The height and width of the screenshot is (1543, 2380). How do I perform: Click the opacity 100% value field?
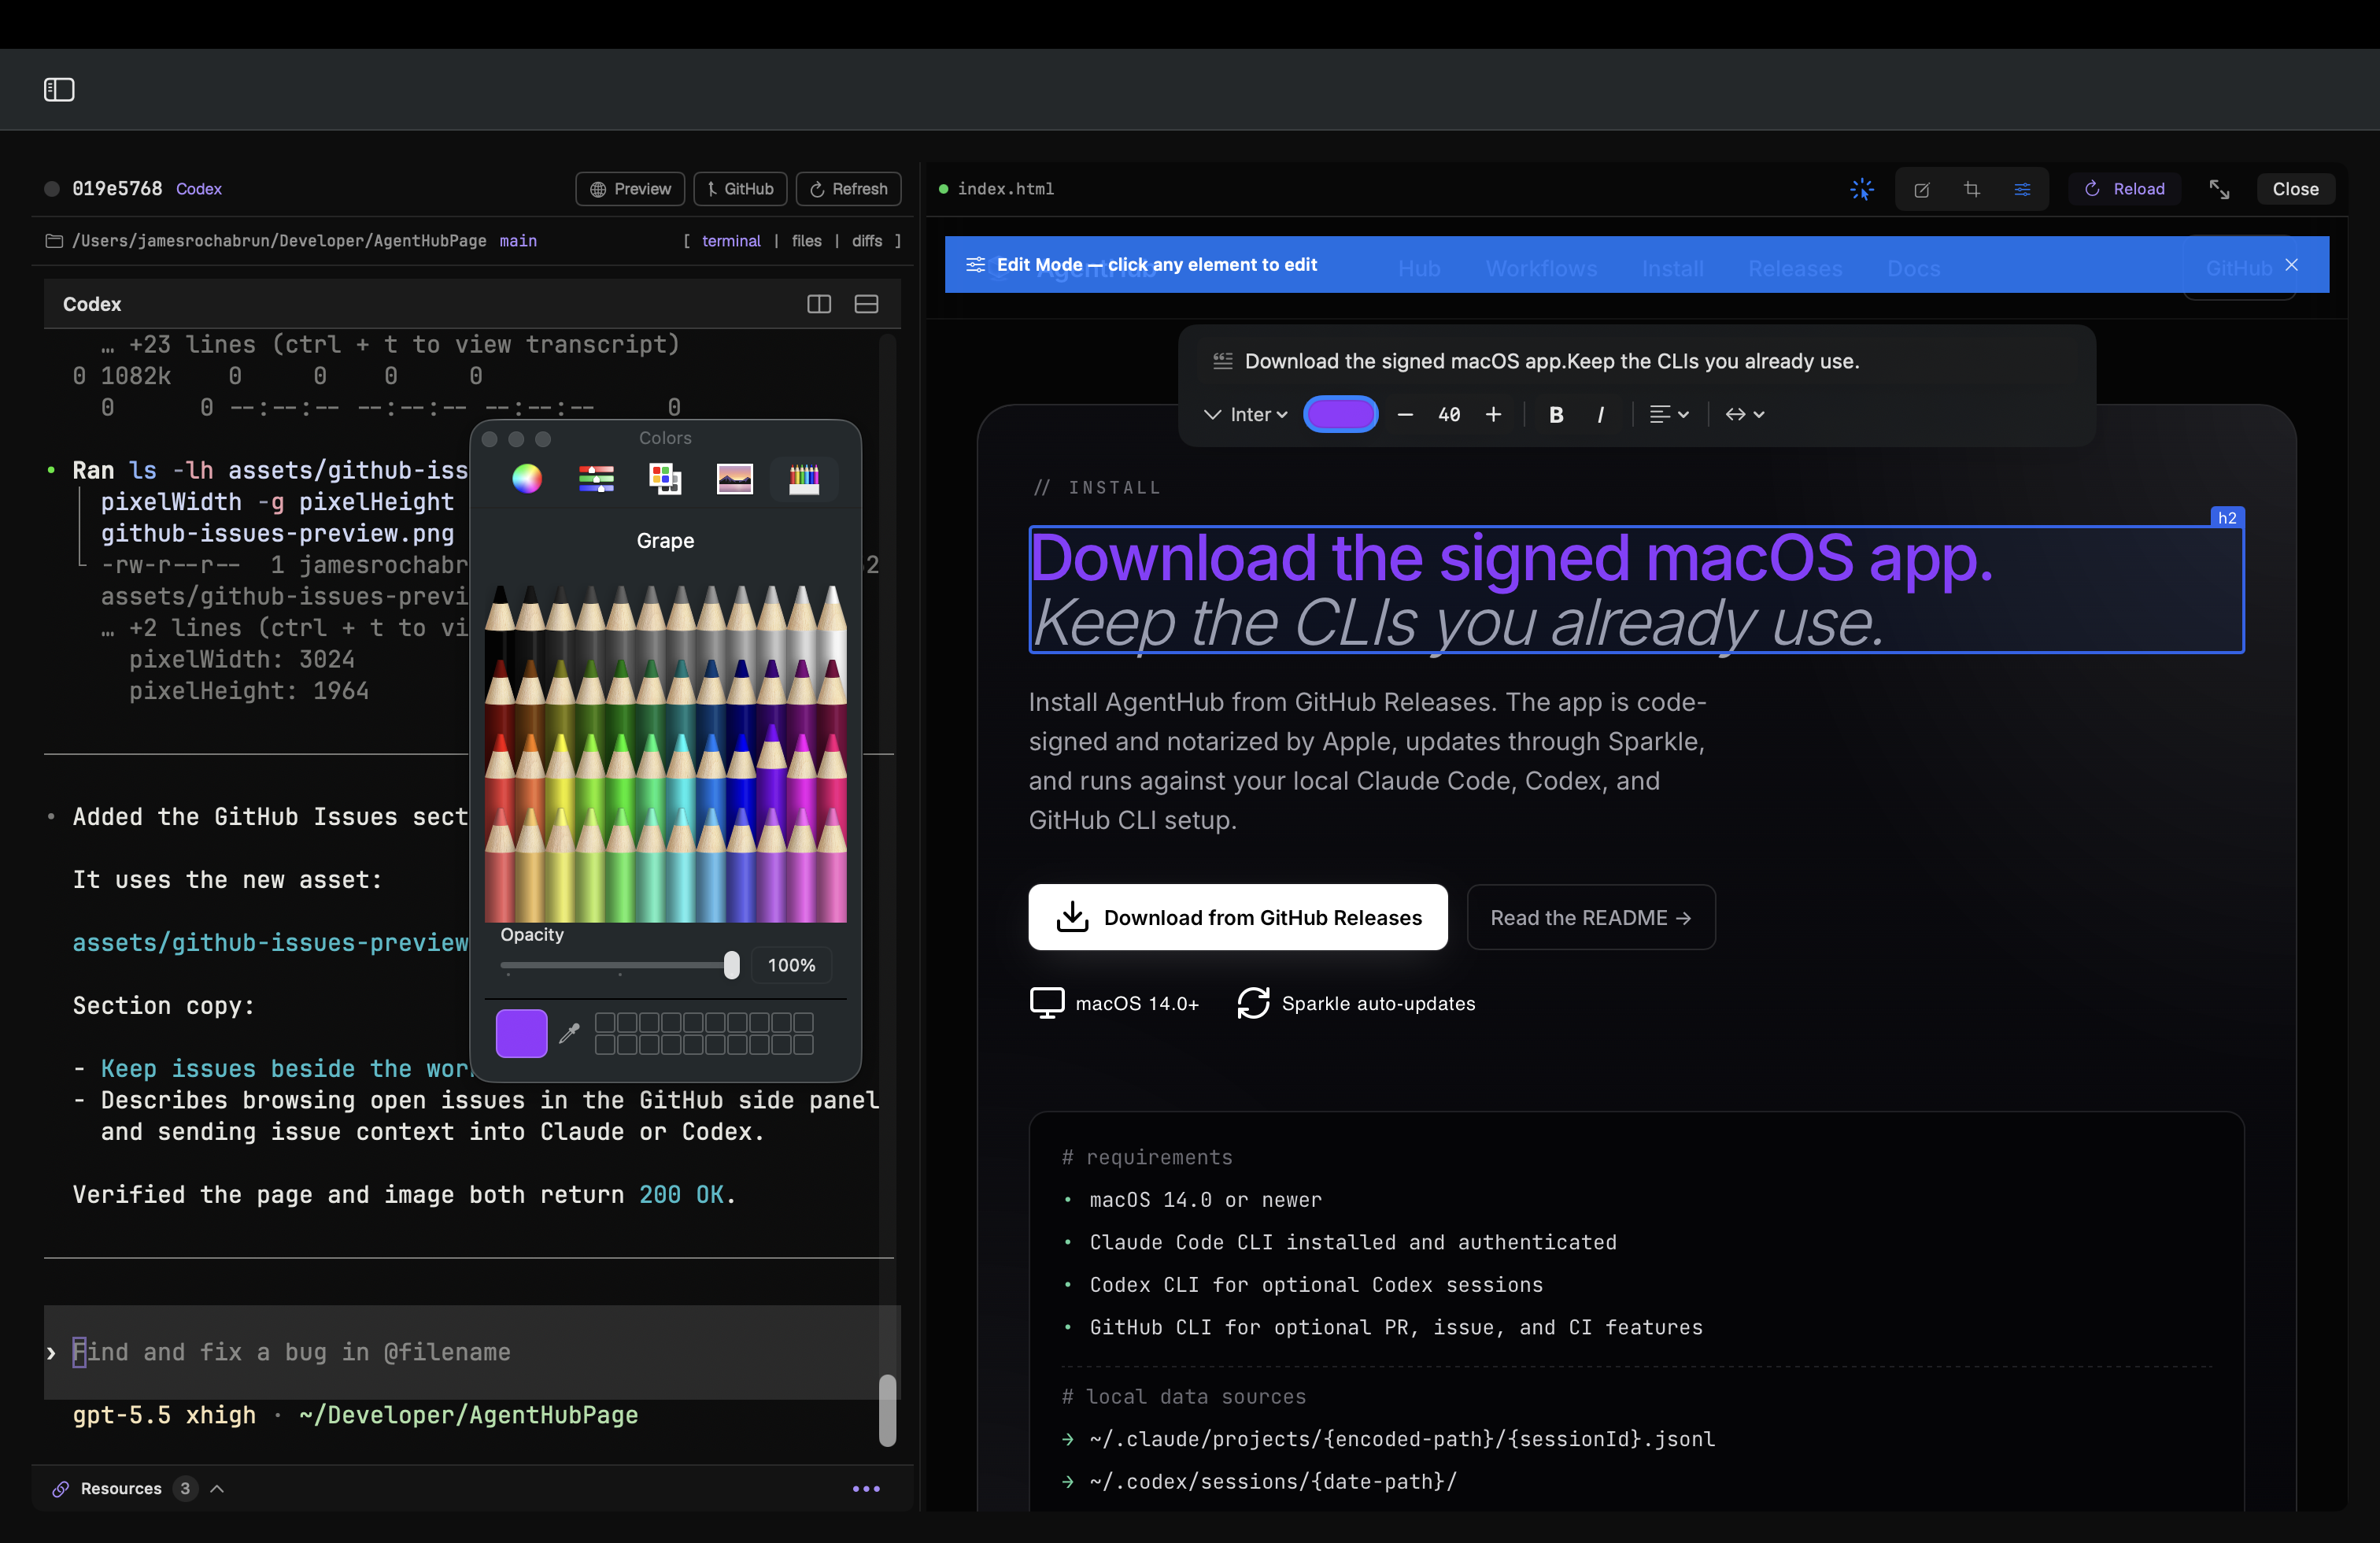[x=791, y=965]
